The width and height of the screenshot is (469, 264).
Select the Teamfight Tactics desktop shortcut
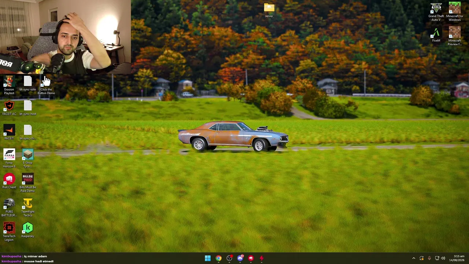pyautogui.click(x=28, y=208)
